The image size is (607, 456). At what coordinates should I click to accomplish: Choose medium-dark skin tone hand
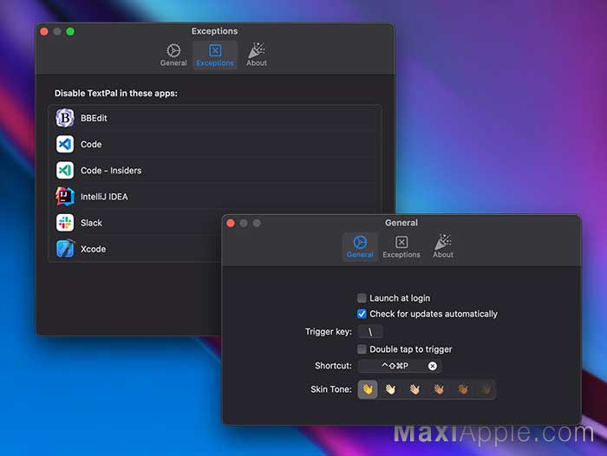point(462,389)
